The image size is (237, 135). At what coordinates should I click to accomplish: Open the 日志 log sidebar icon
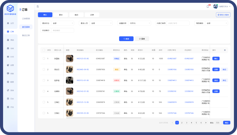pyautogui.click(x=8, y=98)
